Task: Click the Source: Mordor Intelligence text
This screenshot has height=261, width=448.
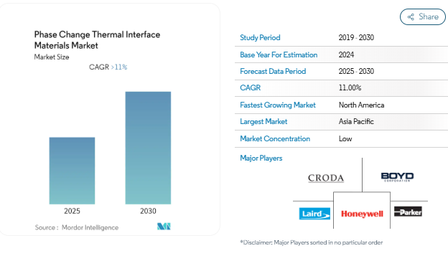Action: [77, 227]
